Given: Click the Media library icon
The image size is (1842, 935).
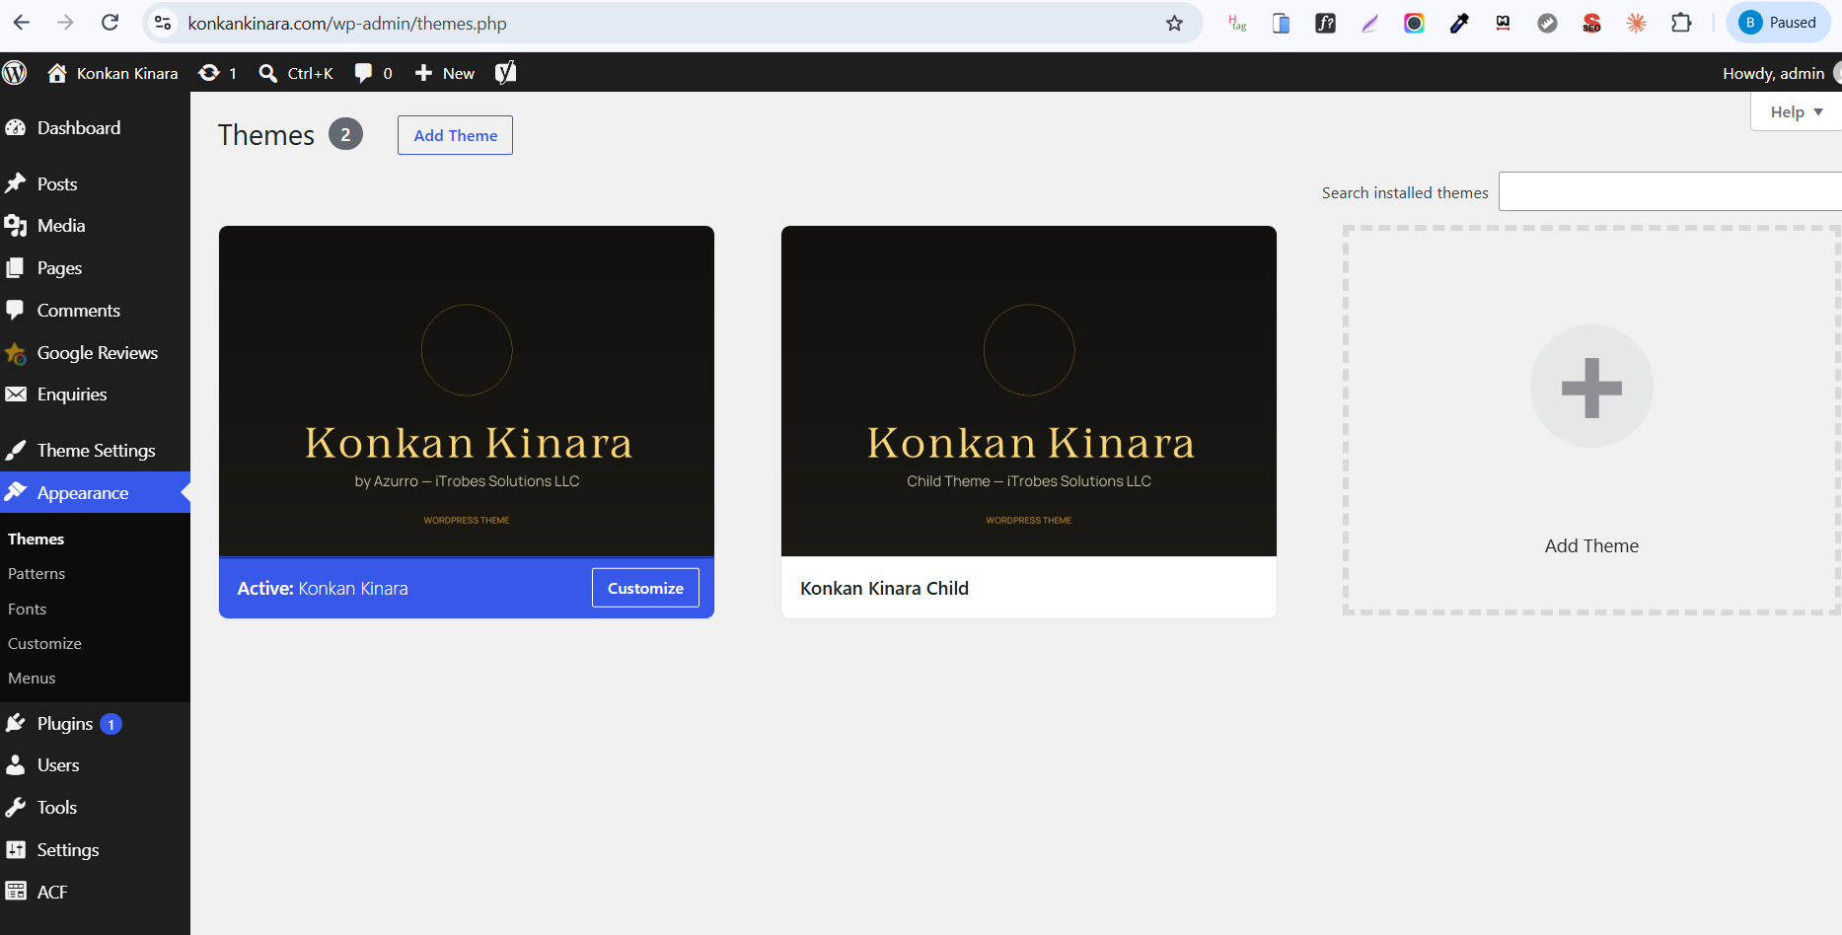Looking at the screenshot, I should pyautogui.click(x=16, y=226).
